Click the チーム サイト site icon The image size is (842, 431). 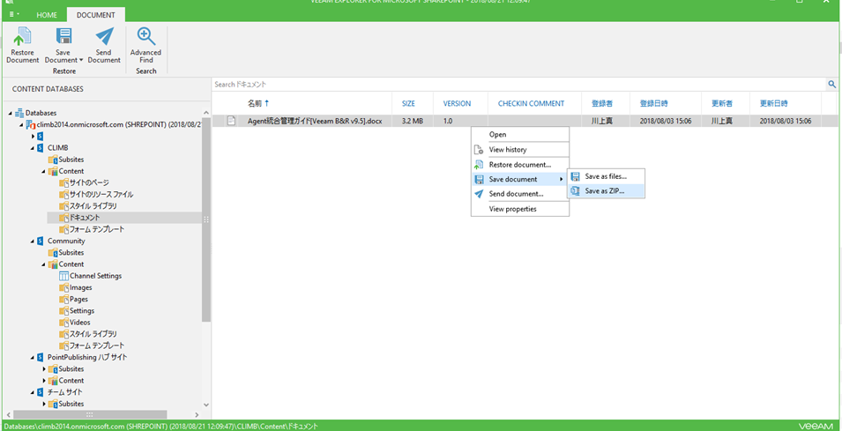(41, 392)
